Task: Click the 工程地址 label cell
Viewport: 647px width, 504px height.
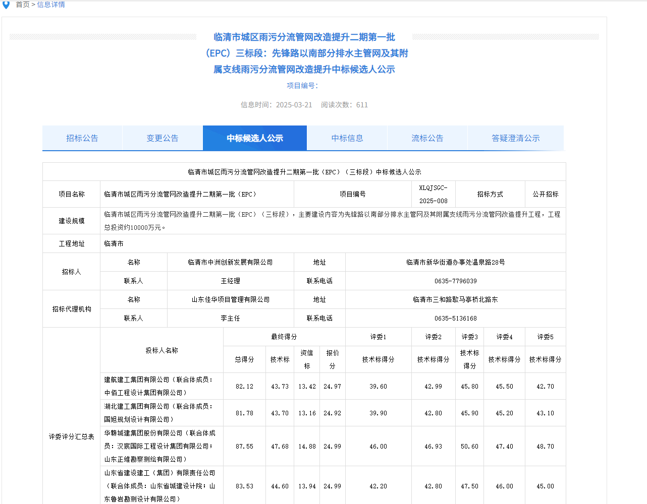Action: tap(72, 243)
